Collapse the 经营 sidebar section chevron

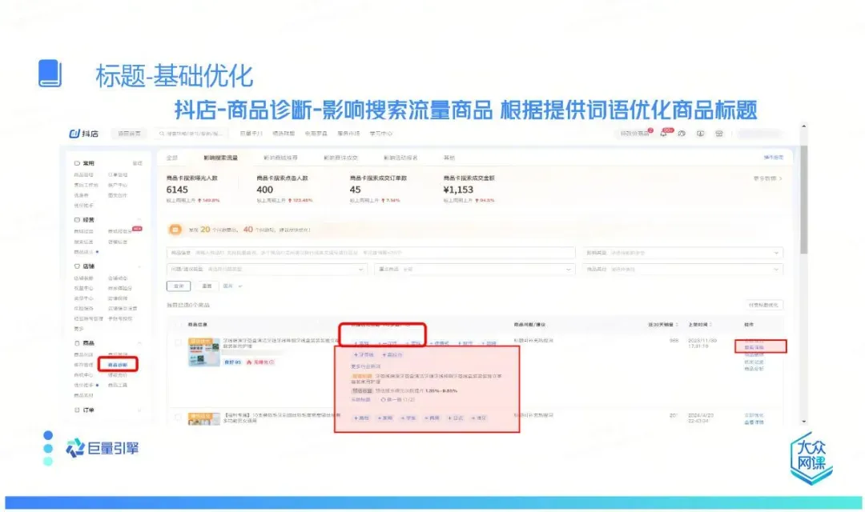tap(139, 219)
